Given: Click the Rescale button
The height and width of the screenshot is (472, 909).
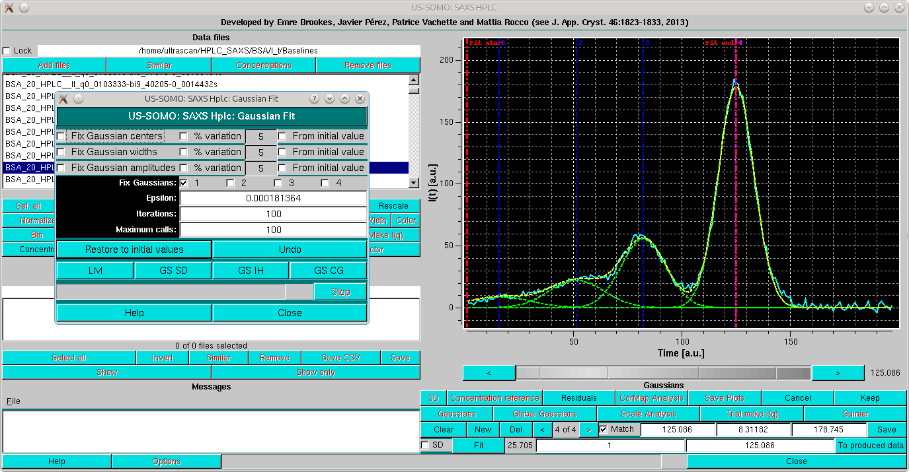Looking at the screenshot, I should 393,206.
